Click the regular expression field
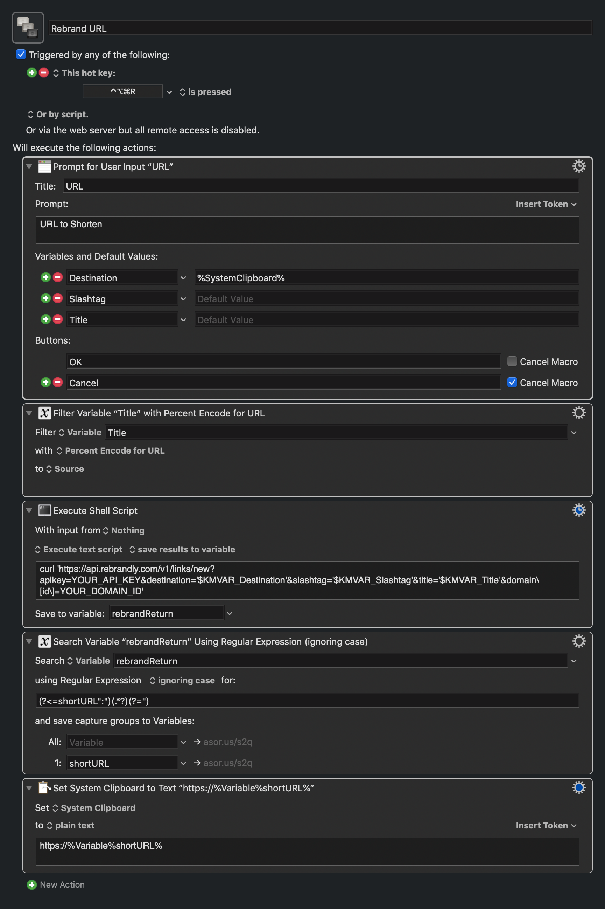Screen dimensions: 605x909 [307, 701]
